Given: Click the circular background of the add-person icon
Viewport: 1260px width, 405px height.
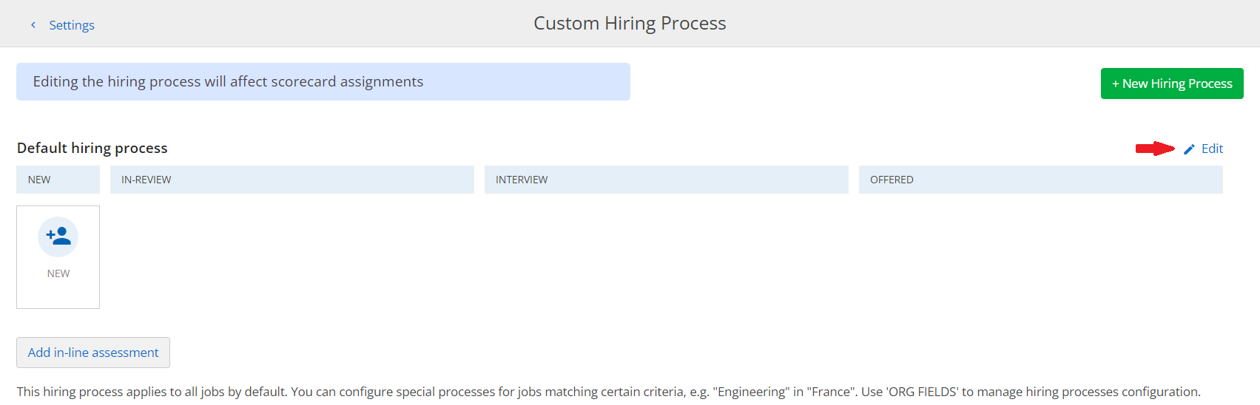Looking at the screenshot, I should pyautogui.click(x=58, y=236).
